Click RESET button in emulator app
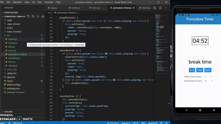The height and width of the screenshot is (124, 221). click(208, 70)
